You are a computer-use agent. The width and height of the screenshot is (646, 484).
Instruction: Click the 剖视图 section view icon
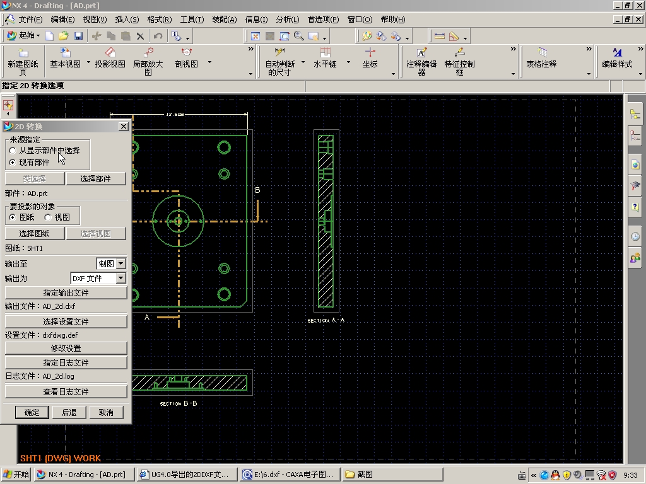point(186,54)
